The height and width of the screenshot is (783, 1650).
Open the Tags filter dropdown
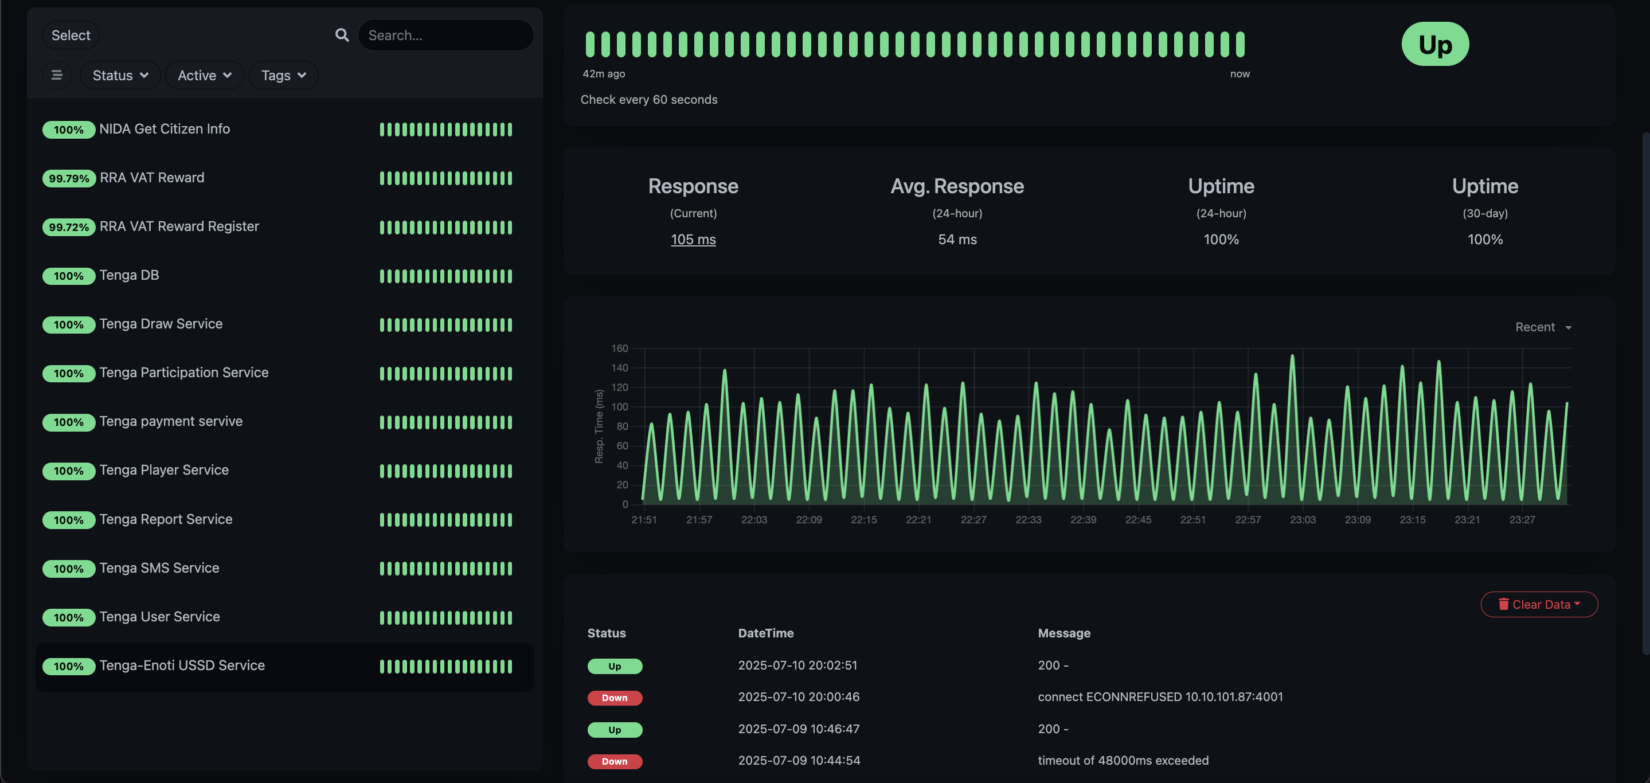point(283,75)
